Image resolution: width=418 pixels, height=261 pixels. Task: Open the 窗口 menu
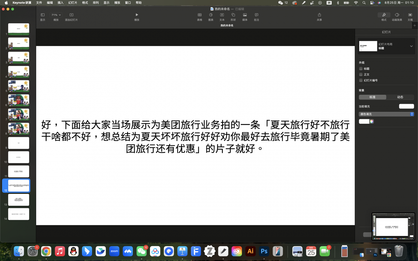click(128, 3)
